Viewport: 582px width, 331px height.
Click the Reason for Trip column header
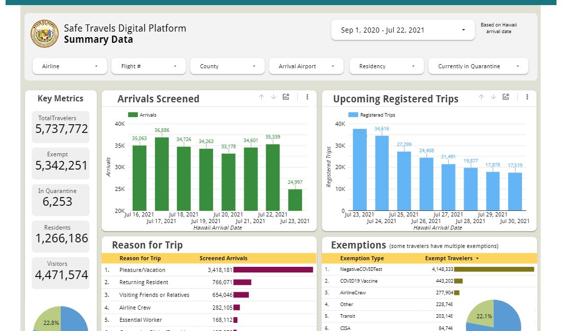pyautogui.click(x=140, y=258)
